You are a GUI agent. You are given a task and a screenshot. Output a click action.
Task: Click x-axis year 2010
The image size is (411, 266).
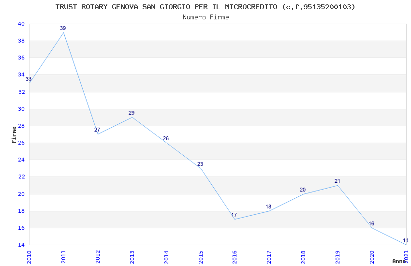point(29,257)
